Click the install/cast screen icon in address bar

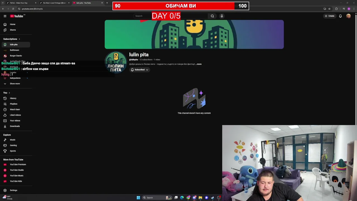[x=325, y=9]
